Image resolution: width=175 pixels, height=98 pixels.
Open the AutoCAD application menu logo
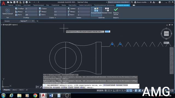pyautogui.click(x=3, y=3)
